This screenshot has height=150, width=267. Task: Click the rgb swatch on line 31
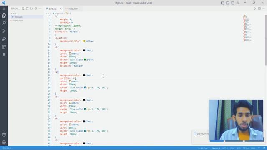(85, 109)
